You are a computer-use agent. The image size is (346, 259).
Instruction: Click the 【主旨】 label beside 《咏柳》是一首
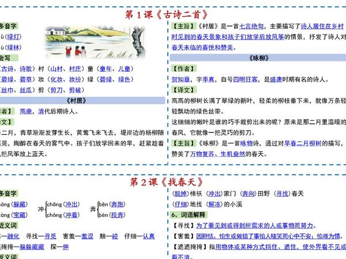(184, 143)
